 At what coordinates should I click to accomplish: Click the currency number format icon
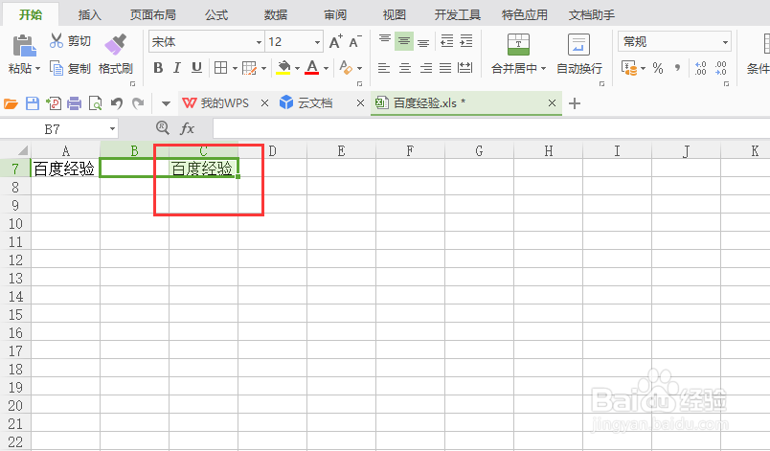629,68
